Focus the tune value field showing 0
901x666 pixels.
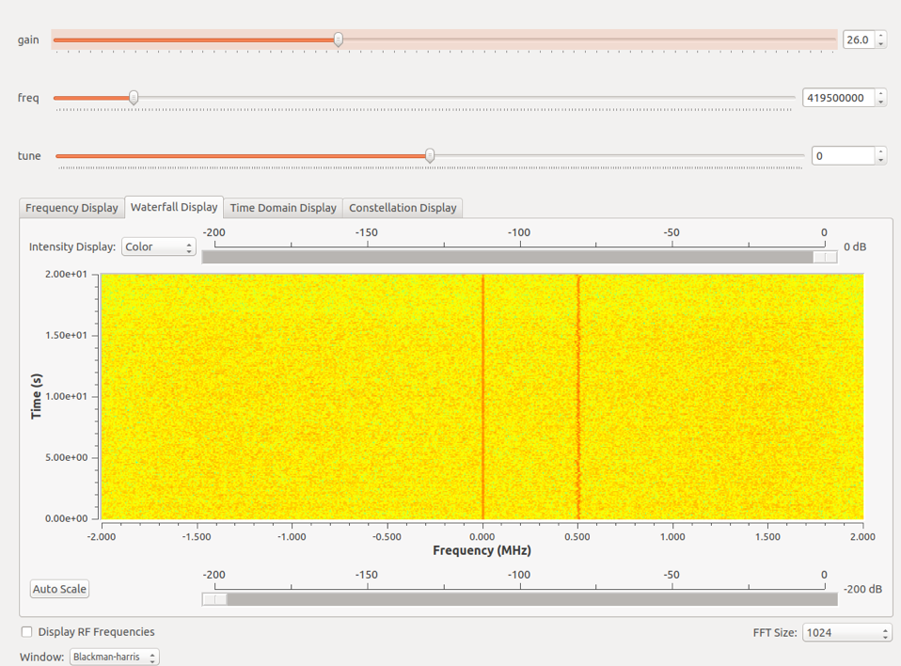point(843,156)
